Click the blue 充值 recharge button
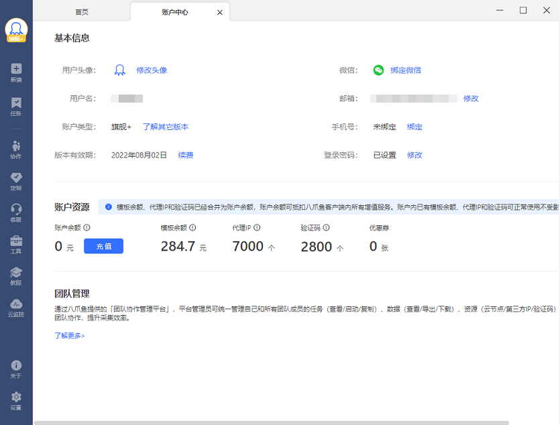 click(x=103, y=246)
